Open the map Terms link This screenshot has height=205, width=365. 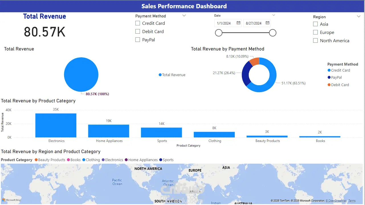pos(352,201)
